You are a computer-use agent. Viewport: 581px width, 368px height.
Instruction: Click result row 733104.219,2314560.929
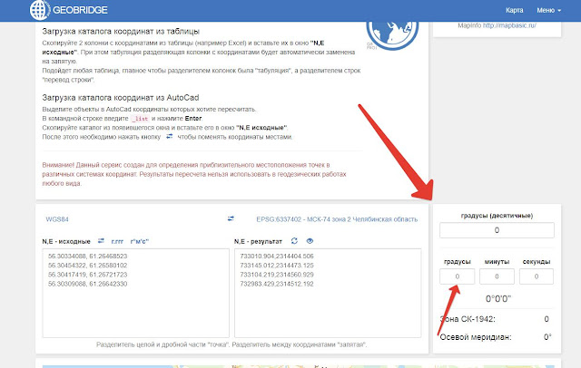(277, 275)
